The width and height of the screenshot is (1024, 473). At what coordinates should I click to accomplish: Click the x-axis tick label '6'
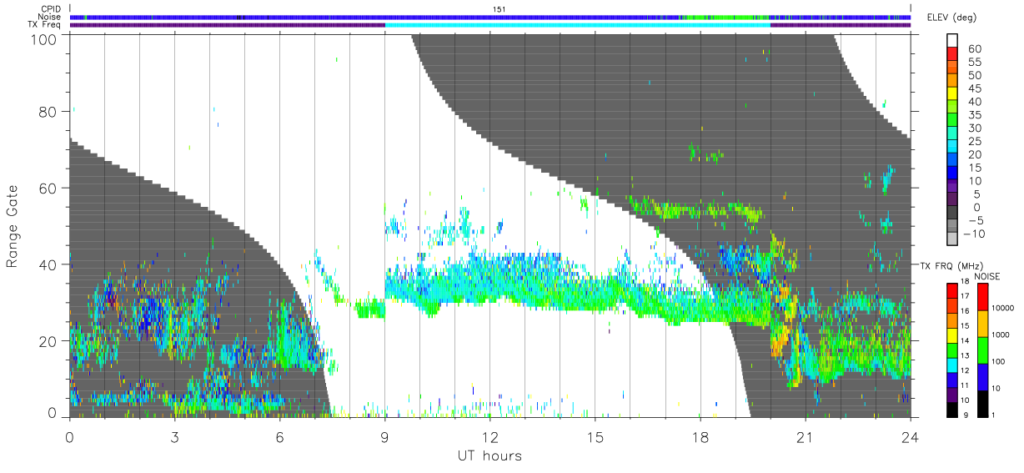[280, 436]
